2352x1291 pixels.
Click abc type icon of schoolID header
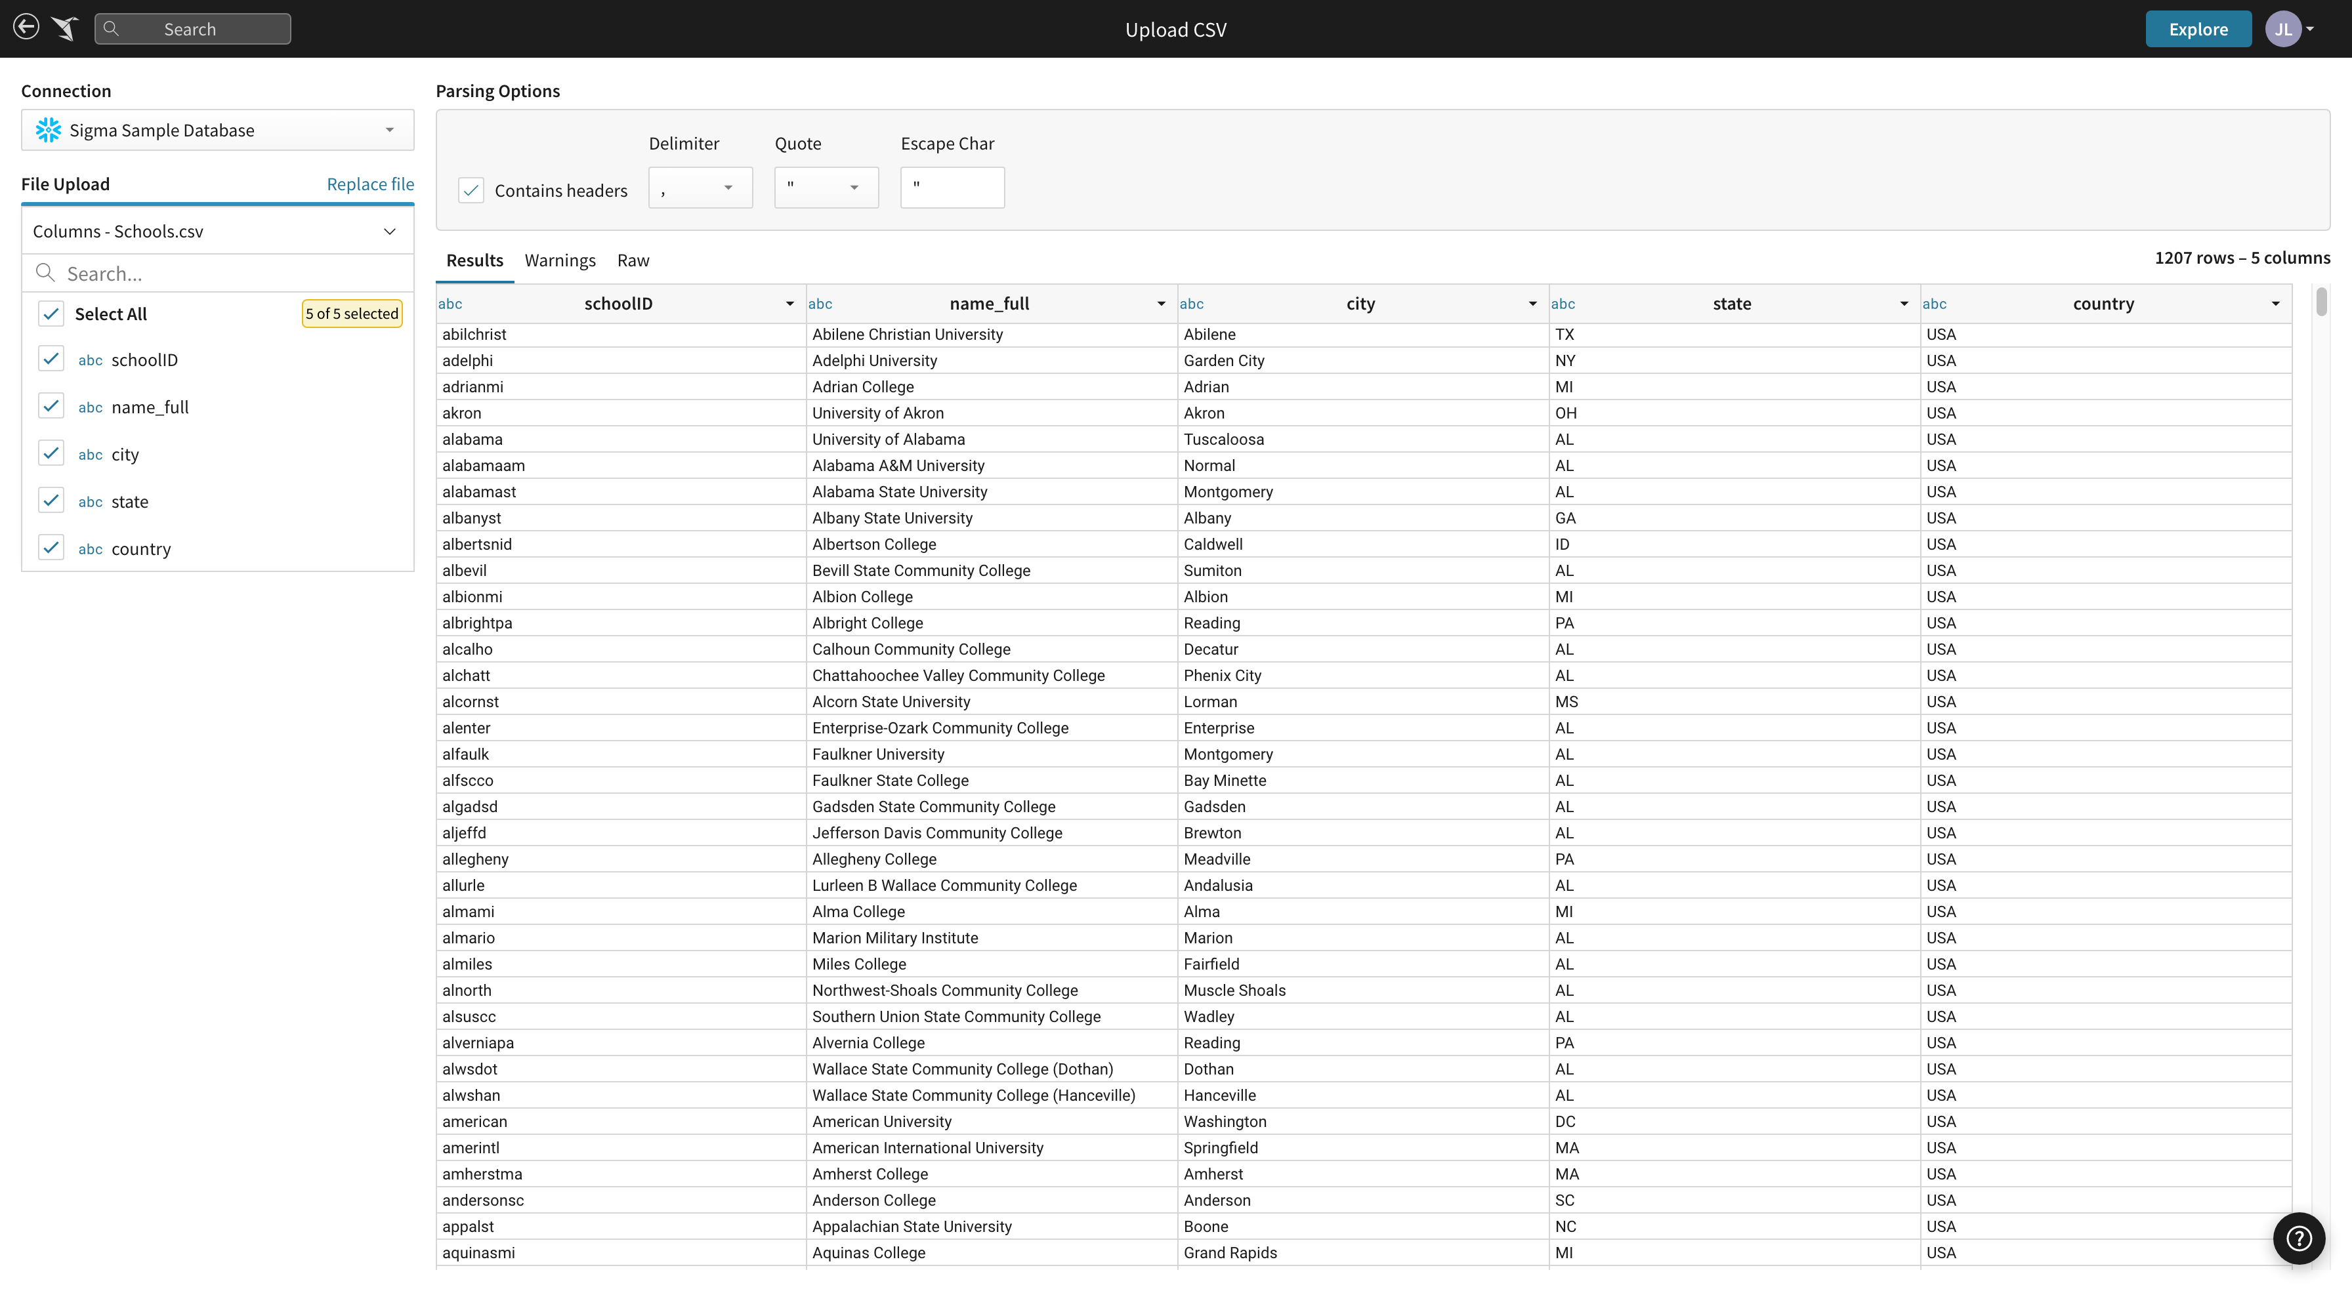click(x=450, y=303)
